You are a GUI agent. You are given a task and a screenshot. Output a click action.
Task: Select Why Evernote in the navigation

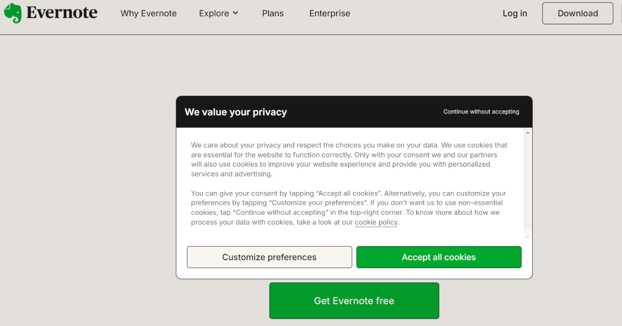tap(148, 13)
